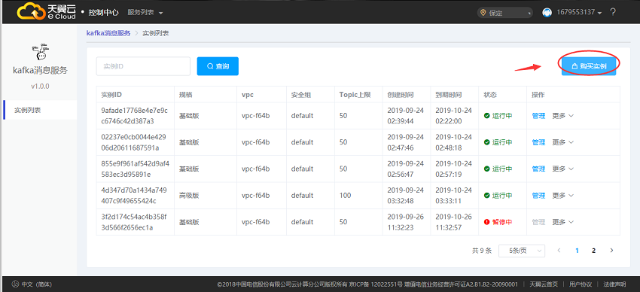Click instance ID 02237e0cb0044e429
This screenshot has width=640, height=292.
(133, 142)
